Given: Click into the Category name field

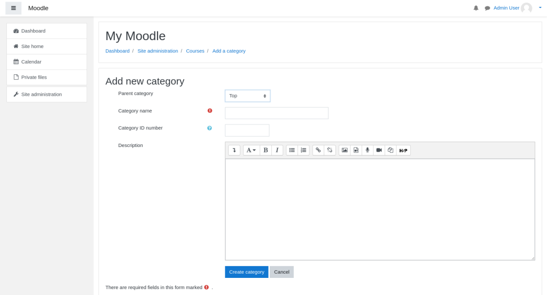Looking at the screenshot, I should point(276,113).
